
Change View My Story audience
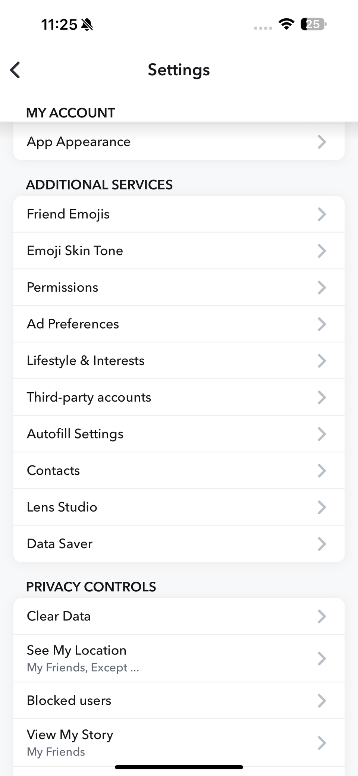tap(179, 743)
